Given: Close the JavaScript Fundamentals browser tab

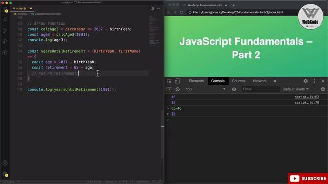Looking at the screenshot, I should (x=226, y=5).
